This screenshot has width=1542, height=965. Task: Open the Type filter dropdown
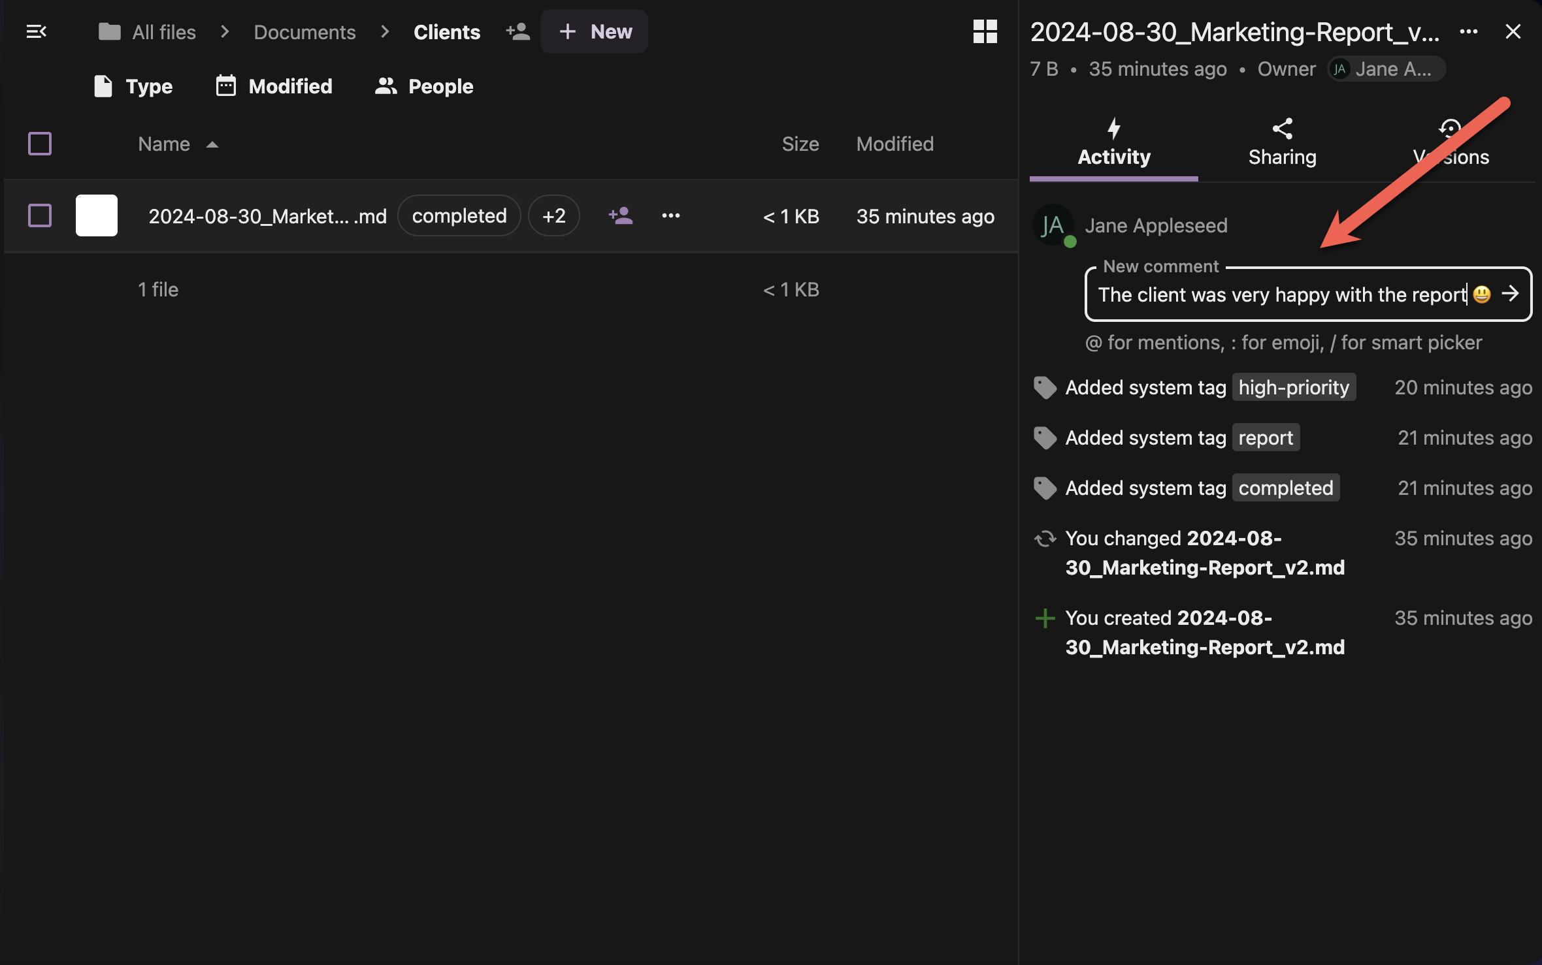pyautogui.click(x=134, y=86)
